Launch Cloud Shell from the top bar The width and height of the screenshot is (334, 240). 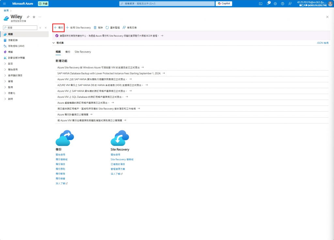[x=261, y=4]
